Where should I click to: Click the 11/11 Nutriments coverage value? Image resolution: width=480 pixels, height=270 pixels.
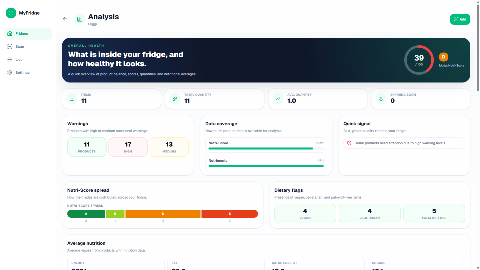coord(320,160)
